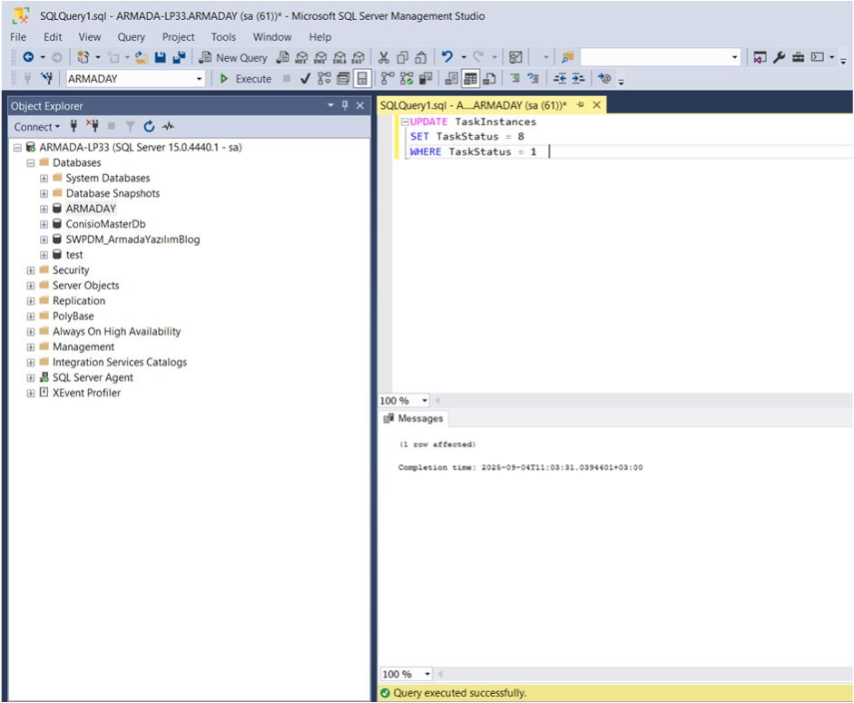This screenshot has width=854, height=703.
Task: Click the Increase Indent icon
Action: point(578,78)
